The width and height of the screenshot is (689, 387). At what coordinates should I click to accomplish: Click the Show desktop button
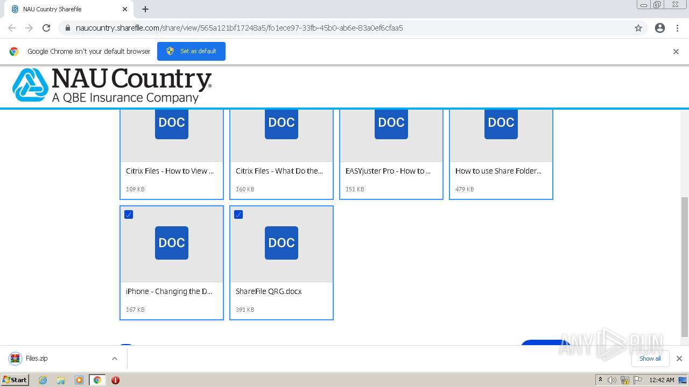683,380
